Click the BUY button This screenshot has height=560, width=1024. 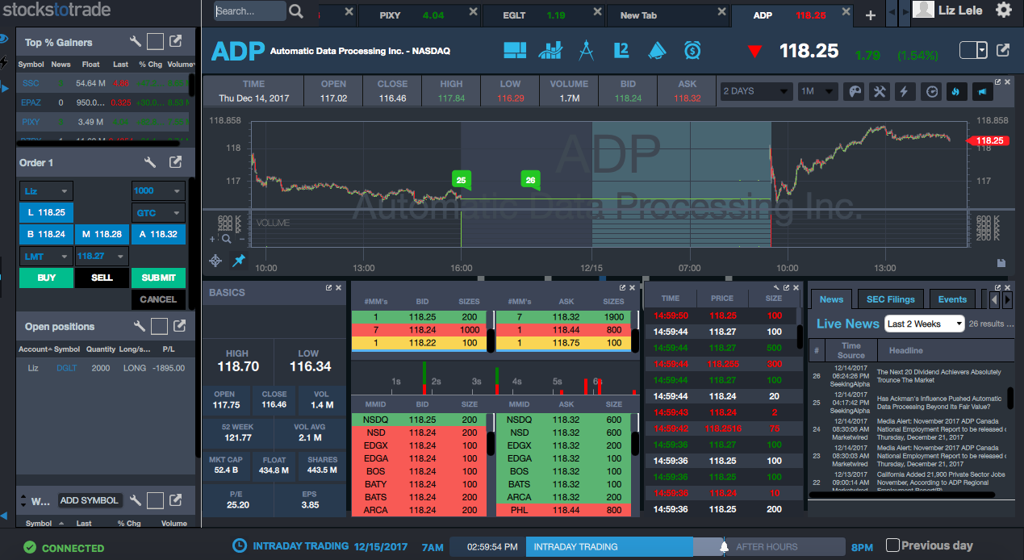(46, 278)
